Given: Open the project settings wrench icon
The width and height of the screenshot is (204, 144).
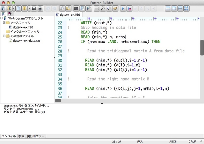Looking at the screenshot, I should click(x=89, y=9).
